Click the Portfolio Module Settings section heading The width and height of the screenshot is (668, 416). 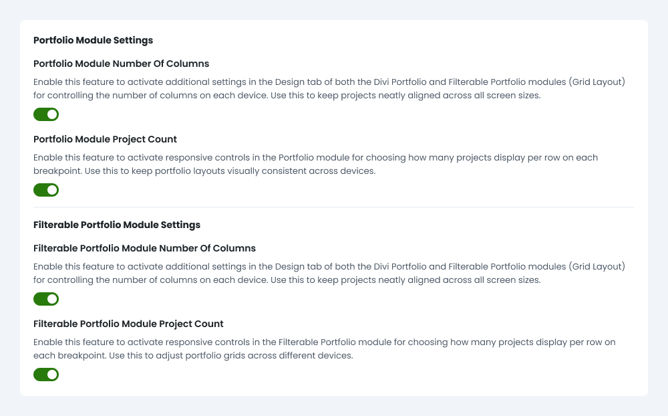93,40
